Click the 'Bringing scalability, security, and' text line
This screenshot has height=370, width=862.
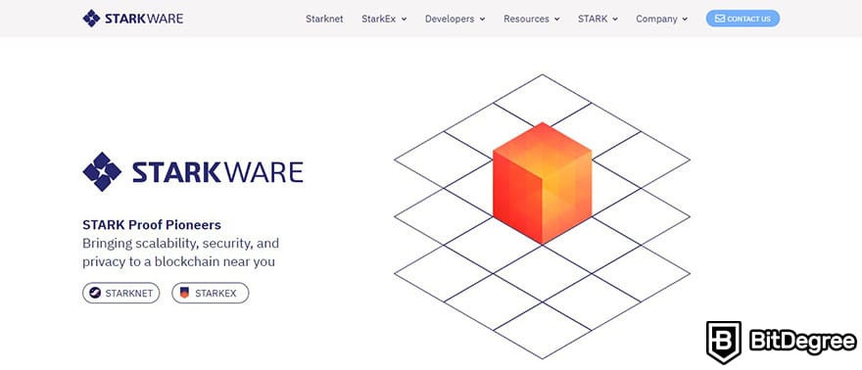(181, 243)
